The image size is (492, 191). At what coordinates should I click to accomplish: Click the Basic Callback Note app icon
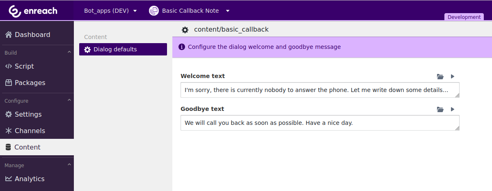tap(154, 11)
